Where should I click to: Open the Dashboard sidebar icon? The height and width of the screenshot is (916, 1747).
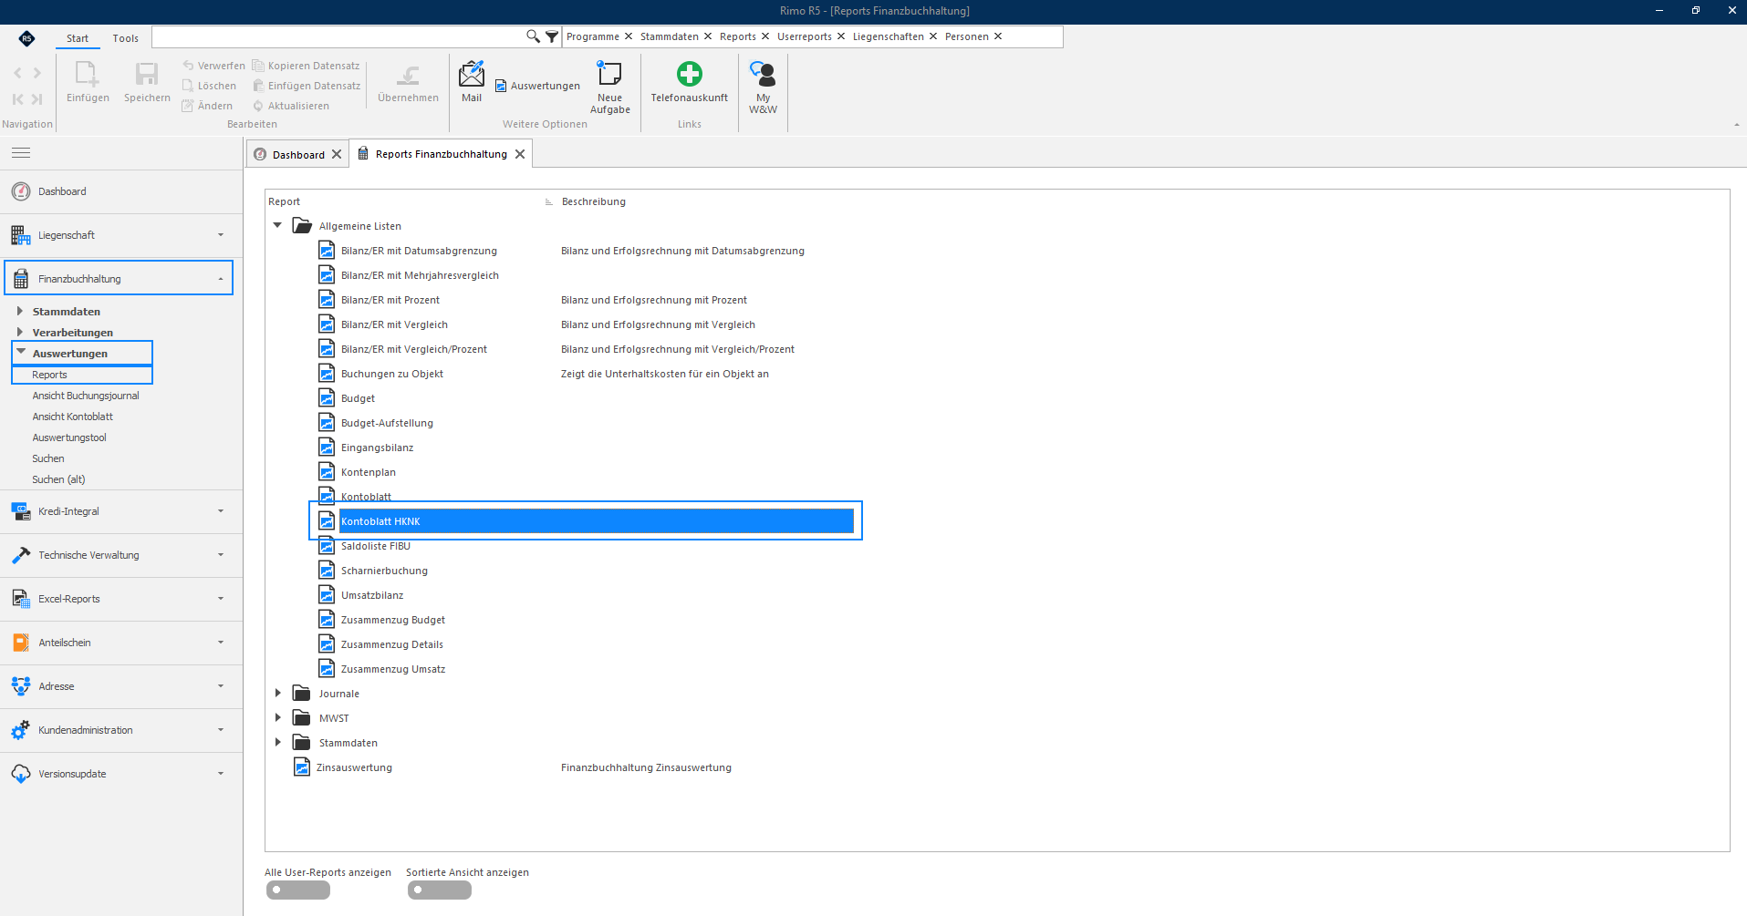(x=21, y=191)
